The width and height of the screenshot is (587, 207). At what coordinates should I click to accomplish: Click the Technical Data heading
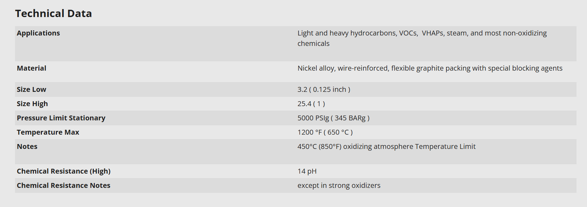53,14
